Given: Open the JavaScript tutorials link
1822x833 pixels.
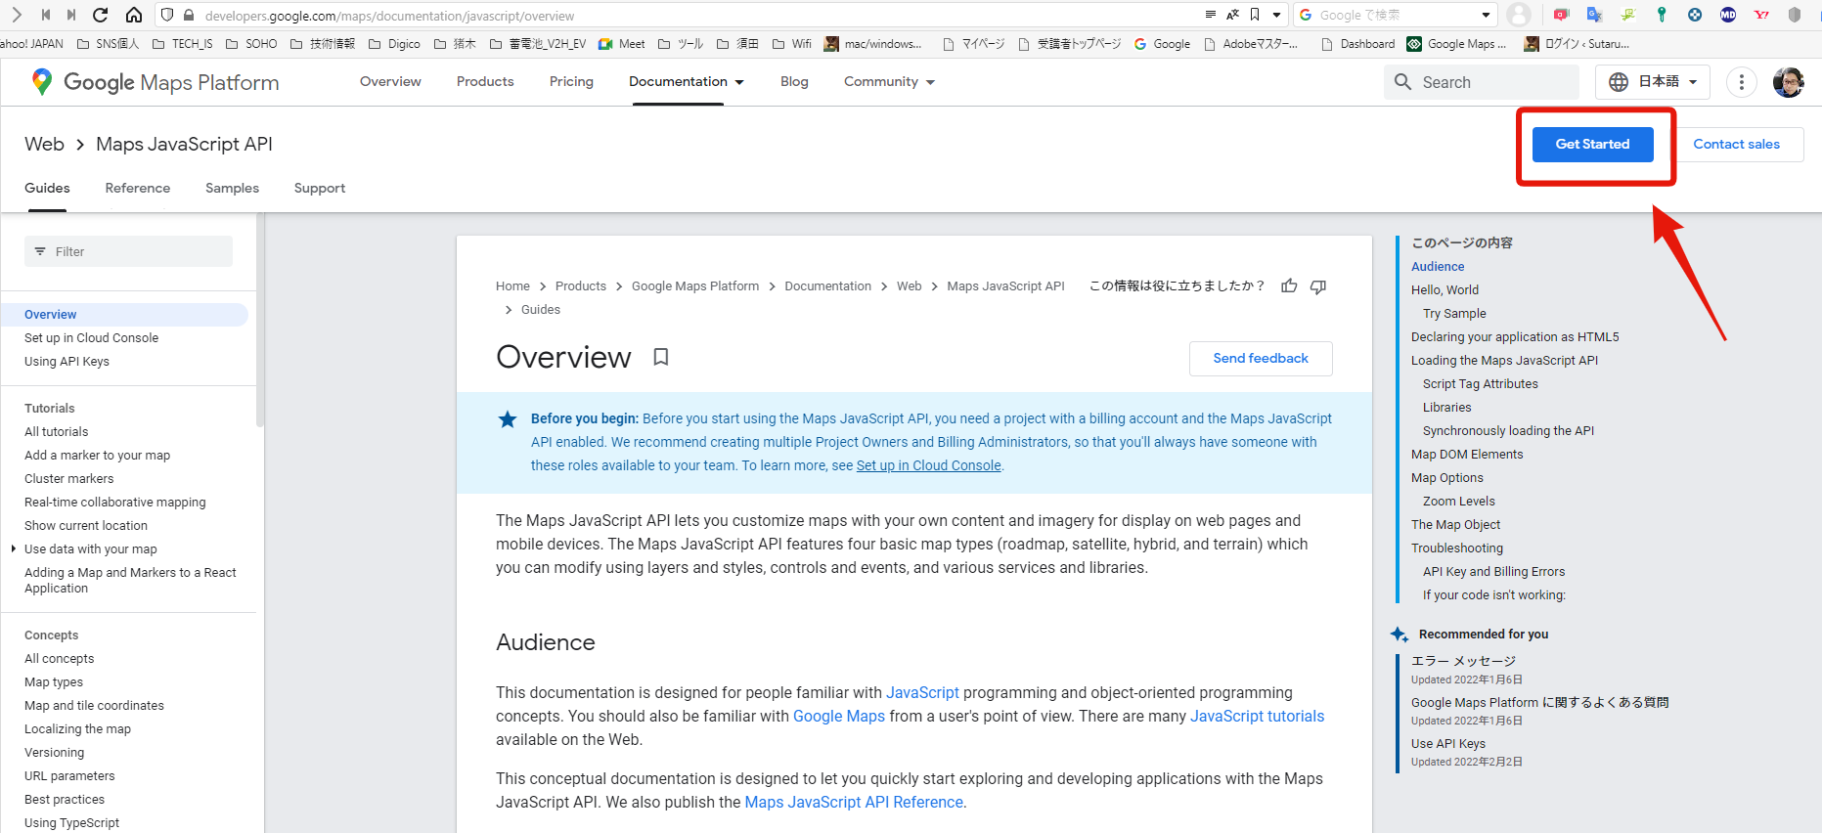Looking at the screenshot, I should [x=1257, y=717].
